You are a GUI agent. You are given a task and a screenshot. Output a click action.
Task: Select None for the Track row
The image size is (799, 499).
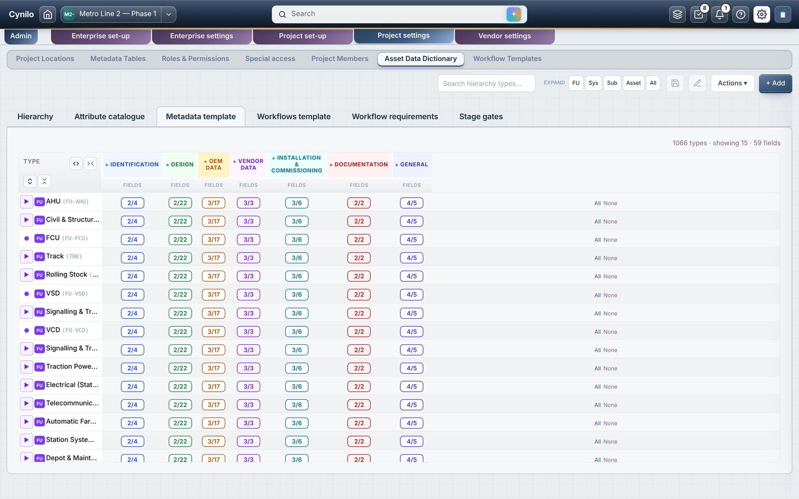pyautogui.click(x=610, y=258)
